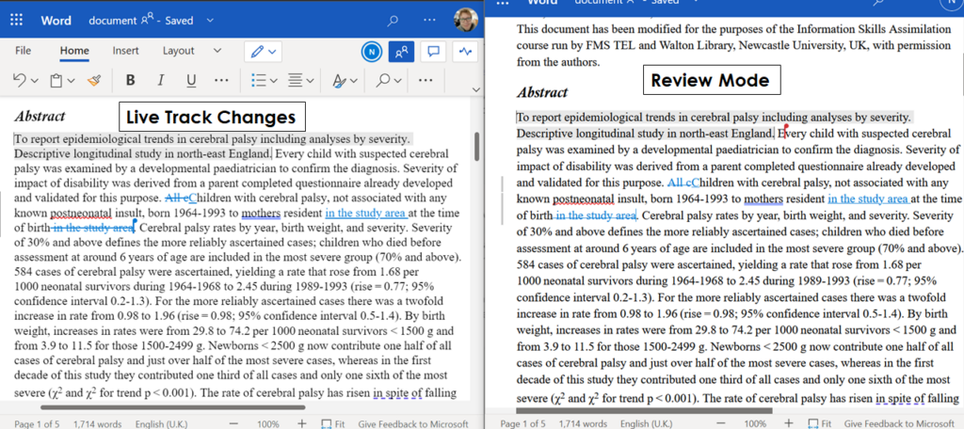The image size is (964, 429).
Task: Open the bullet list dropdown
Action: [265, 80]
